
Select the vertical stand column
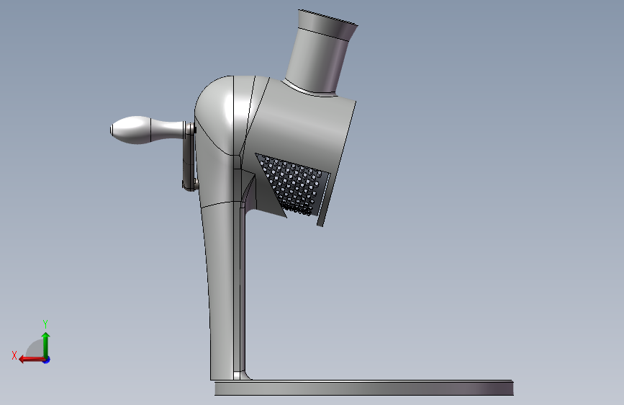tap(225, 291)
